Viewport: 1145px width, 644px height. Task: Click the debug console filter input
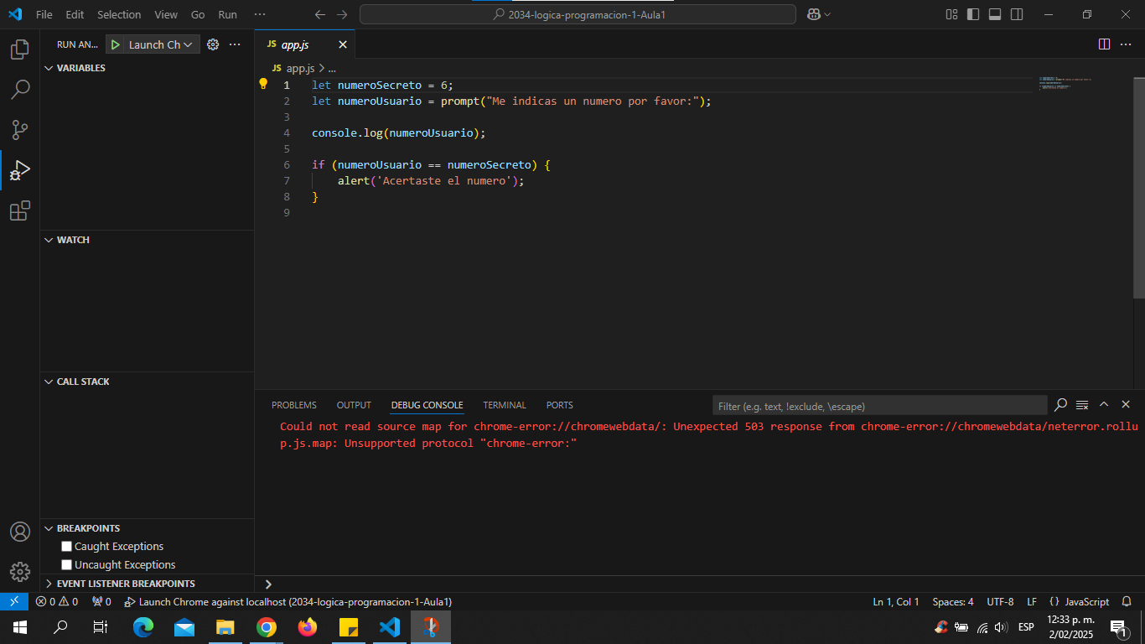[x=879, y=406]
